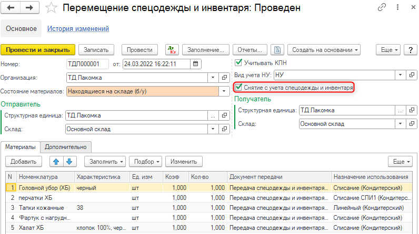
Task: Expand the Вид учета НУ dropdown
Action: coord(401,75)
